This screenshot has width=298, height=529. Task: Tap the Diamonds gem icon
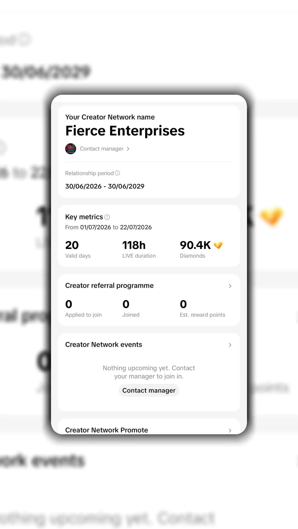(218, 245)
